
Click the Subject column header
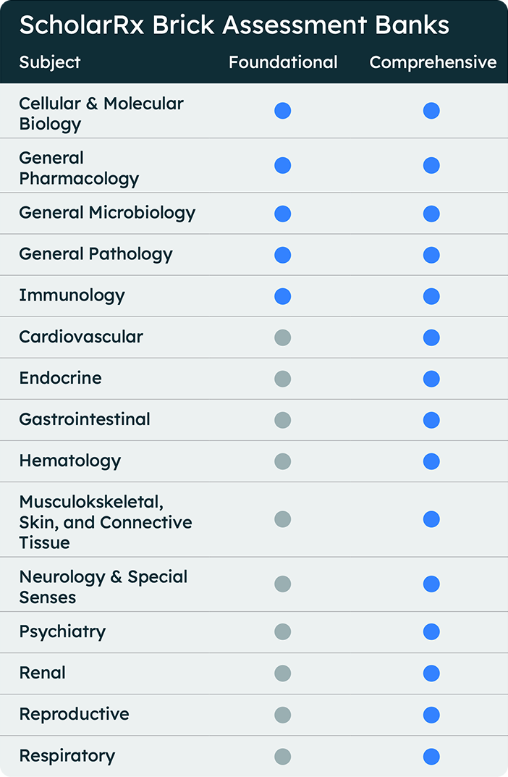49,63
